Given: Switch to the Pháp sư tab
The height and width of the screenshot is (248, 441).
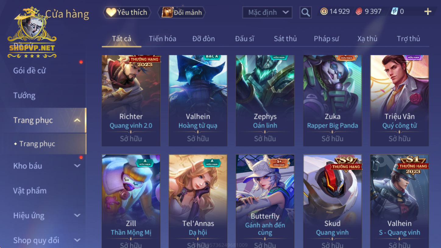Looking at the screenshot, I should (326, 39).
